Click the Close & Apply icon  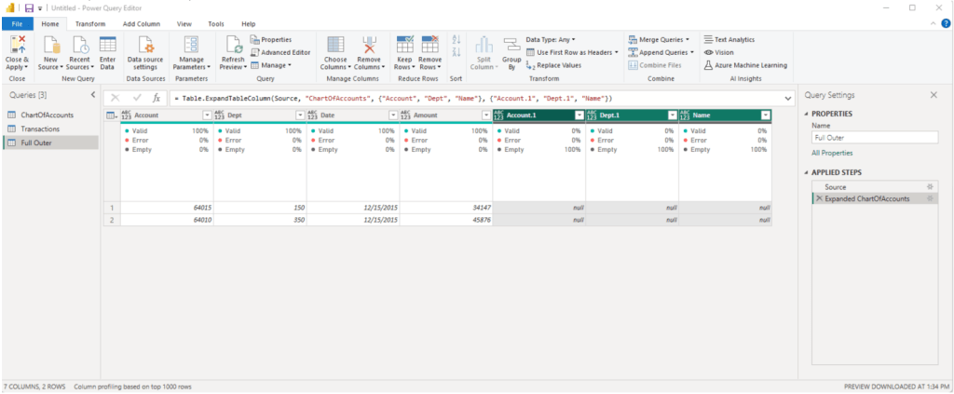click(17, 45)
